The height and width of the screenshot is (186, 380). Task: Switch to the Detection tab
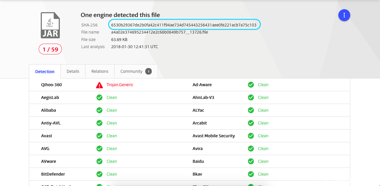pos(45,72)
